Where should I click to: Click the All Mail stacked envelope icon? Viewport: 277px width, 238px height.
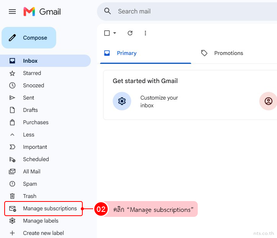[x=12, y=171]
